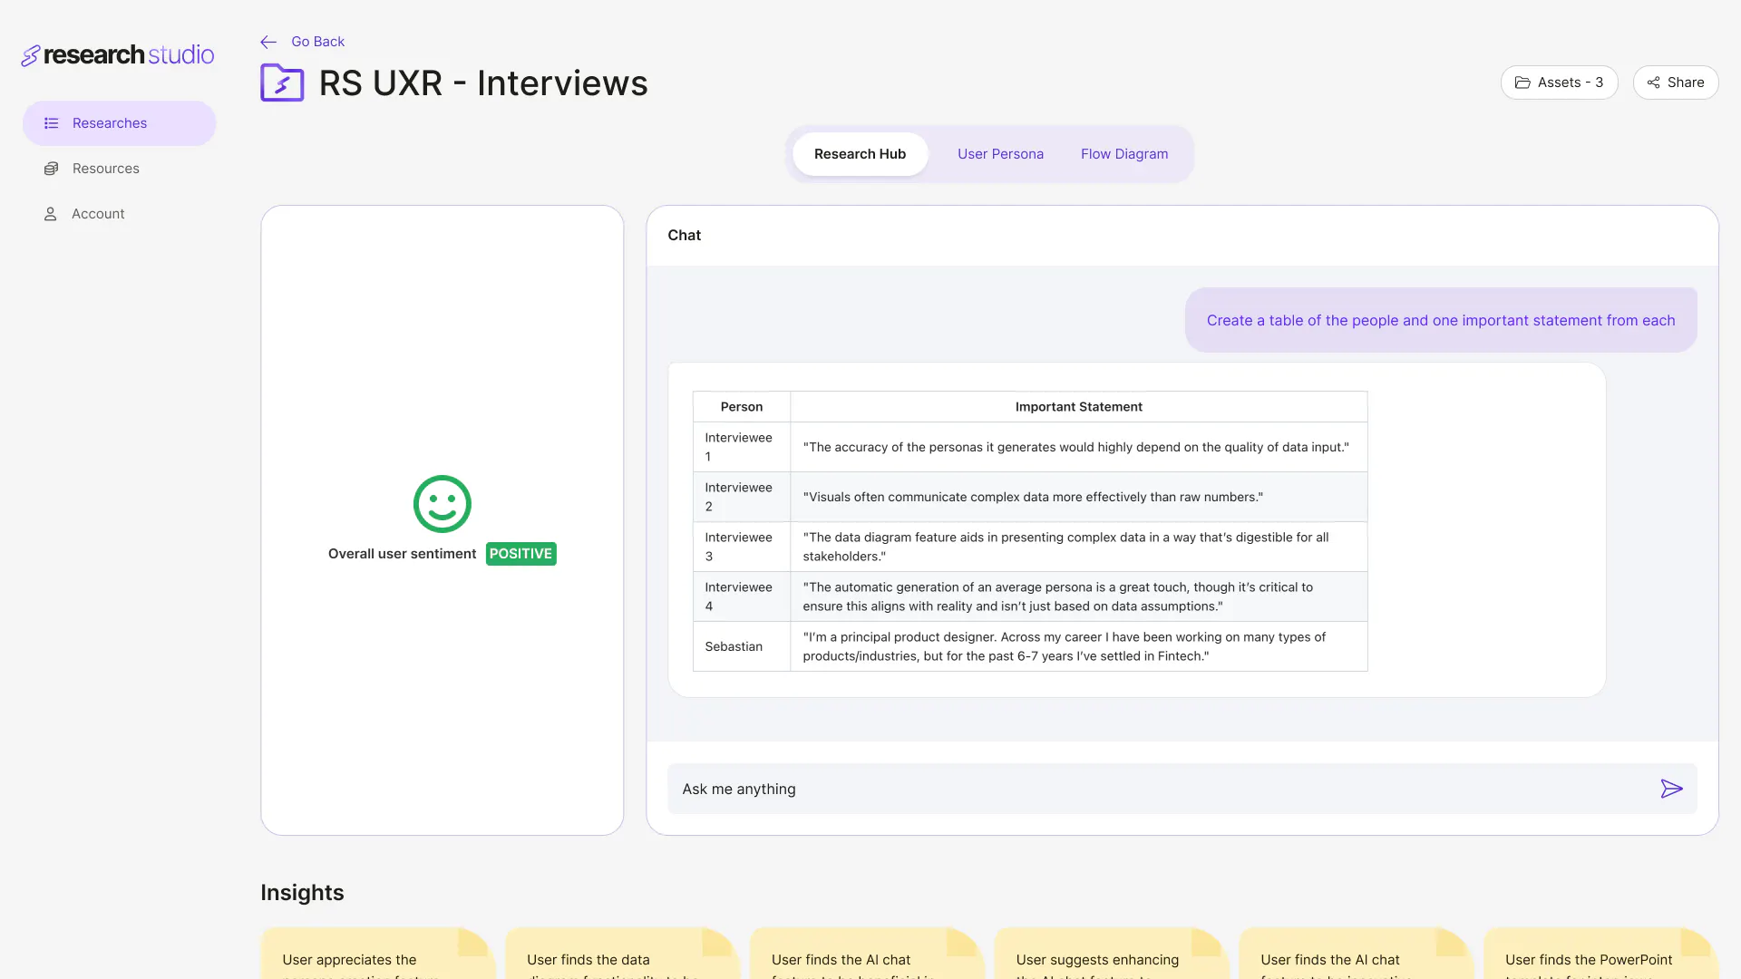Click the Interviewee 3 table cell
This screenshot has width=1741, height=979.
[742, 547]
